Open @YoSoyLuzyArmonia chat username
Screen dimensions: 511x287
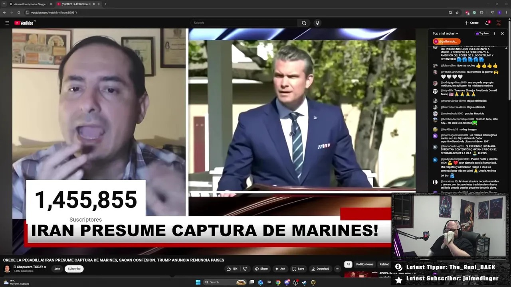tap(453, 72)
